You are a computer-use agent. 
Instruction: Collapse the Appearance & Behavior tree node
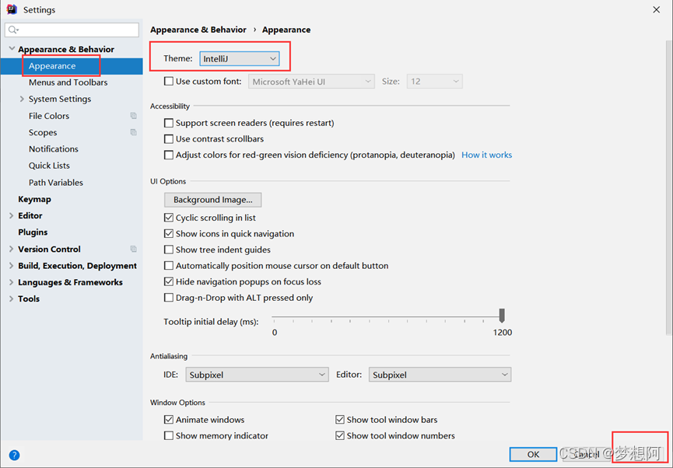click(12, 49)
